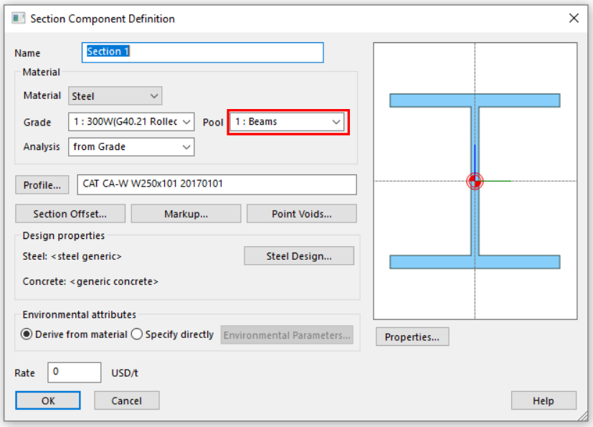Image resolution: width=593 pixels, height=427 pixels.
Task: Open Steel Design... options
Action: coord(299,256)
